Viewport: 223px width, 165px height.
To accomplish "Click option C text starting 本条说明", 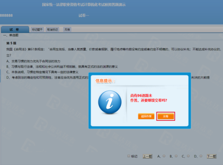I will [x=42, y=72].
